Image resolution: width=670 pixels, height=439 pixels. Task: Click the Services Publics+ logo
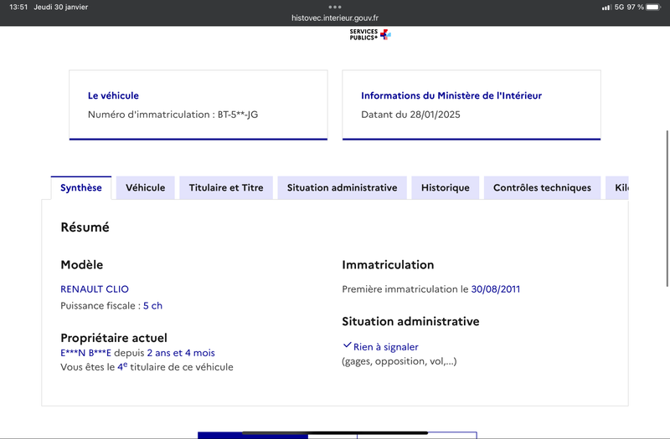(370, 34)
